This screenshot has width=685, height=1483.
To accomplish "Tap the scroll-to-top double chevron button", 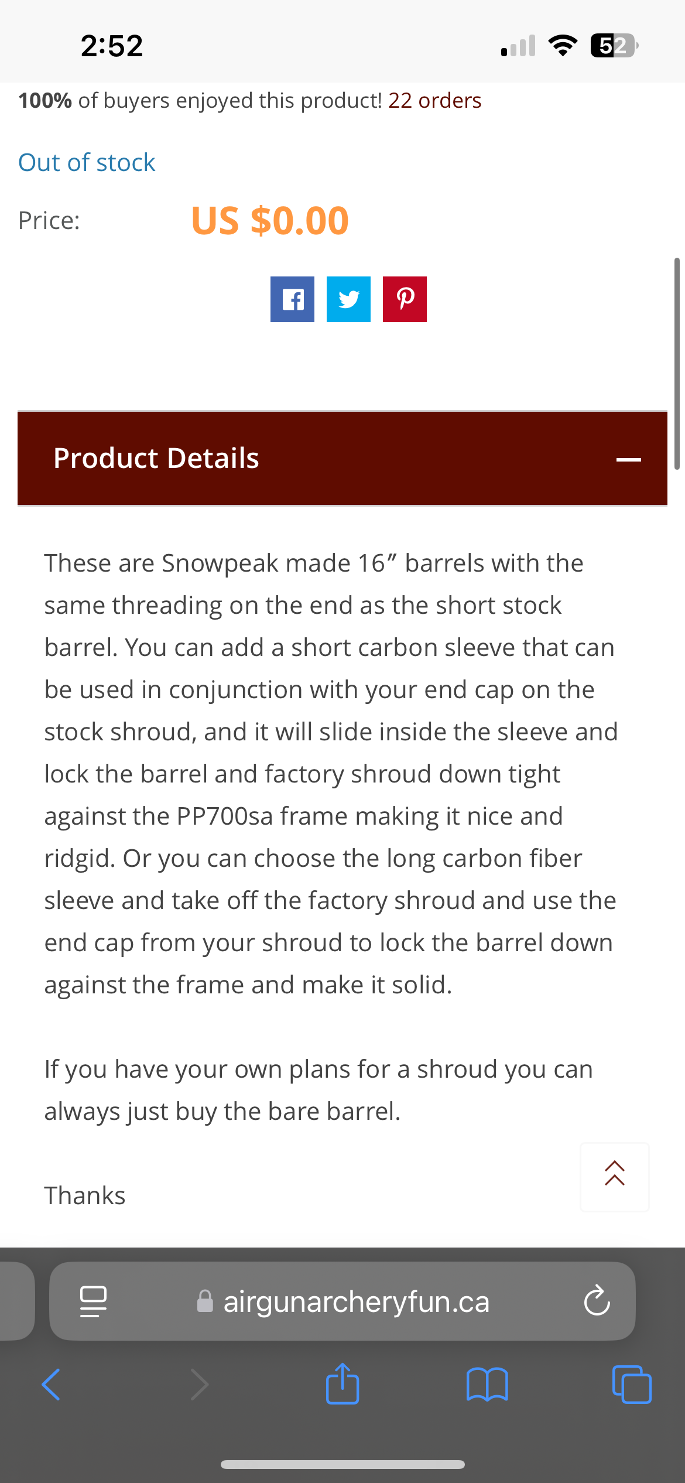I will tap(615, 1177).
